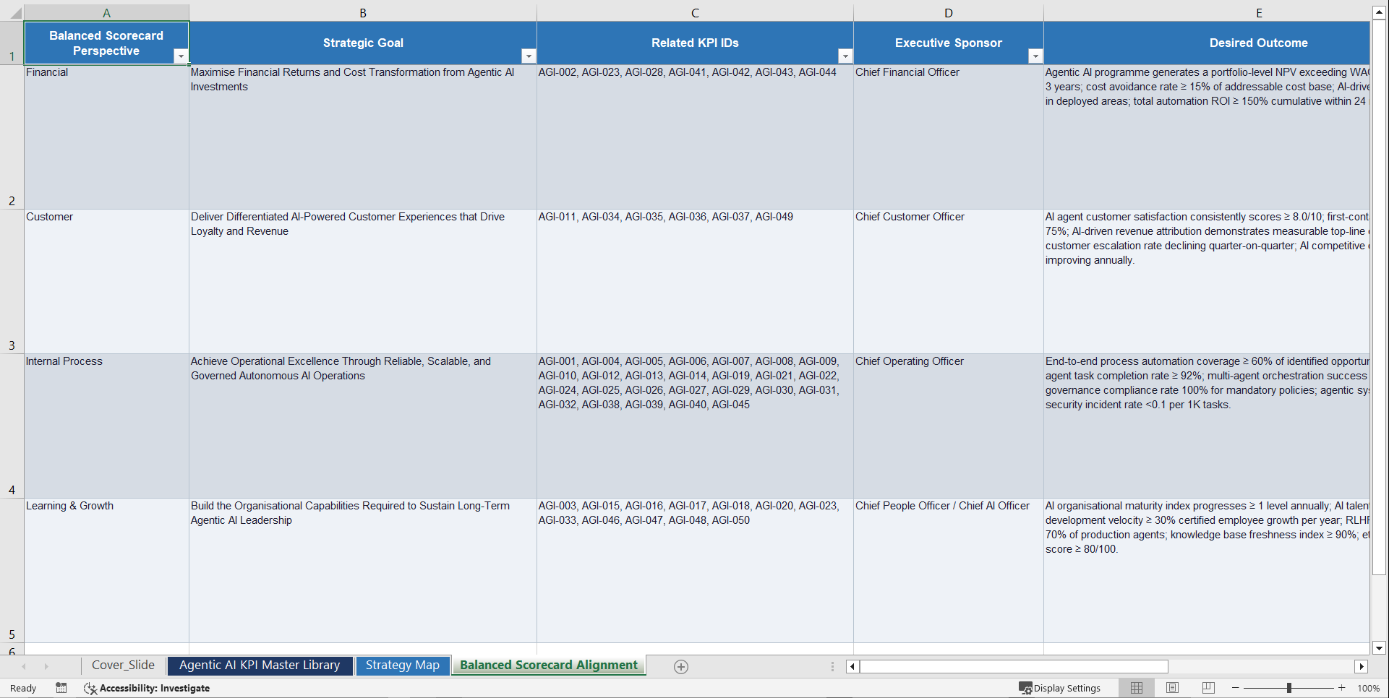Select the Achieve Operational Excellence goal cell
Image resolution: width=1389 pixels, height=698 pixels.
pos(363,426)
